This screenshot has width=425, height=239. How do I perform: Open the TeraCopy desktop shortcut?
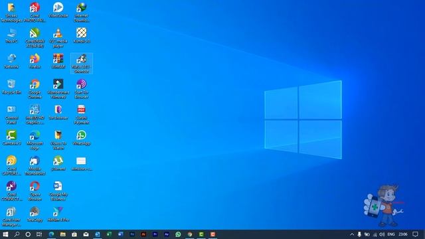pyautogui.click(x=35, y=214)
